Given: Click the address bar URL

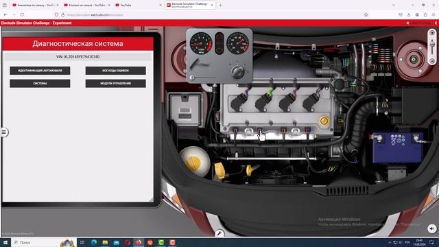Looking at the screenshot, I should click(95, 15).
